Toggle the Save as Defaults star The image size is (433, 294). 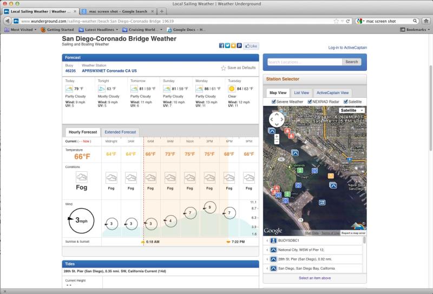point(224,68)
